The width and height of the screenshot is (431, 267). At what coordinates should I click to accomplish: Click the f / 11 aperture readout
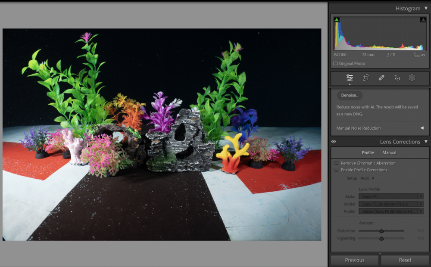click(391, 55)
